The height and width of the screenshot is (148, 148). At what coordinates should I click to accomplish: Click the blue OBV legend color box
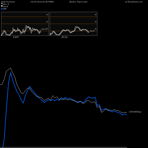2,9
